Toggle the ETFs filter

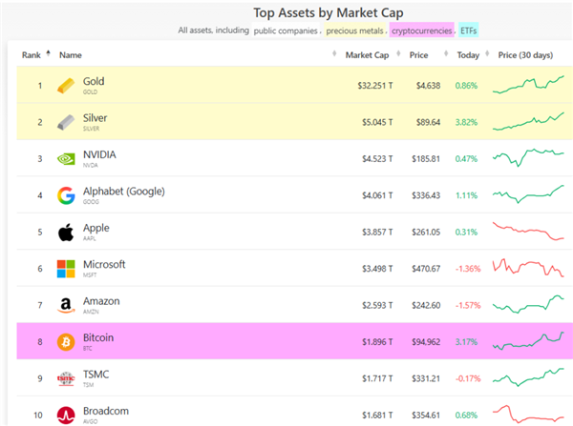(x=468, y=30)
